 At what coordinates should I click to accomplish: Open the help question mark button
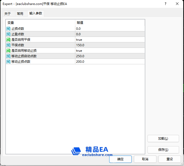tap(165, 4)
